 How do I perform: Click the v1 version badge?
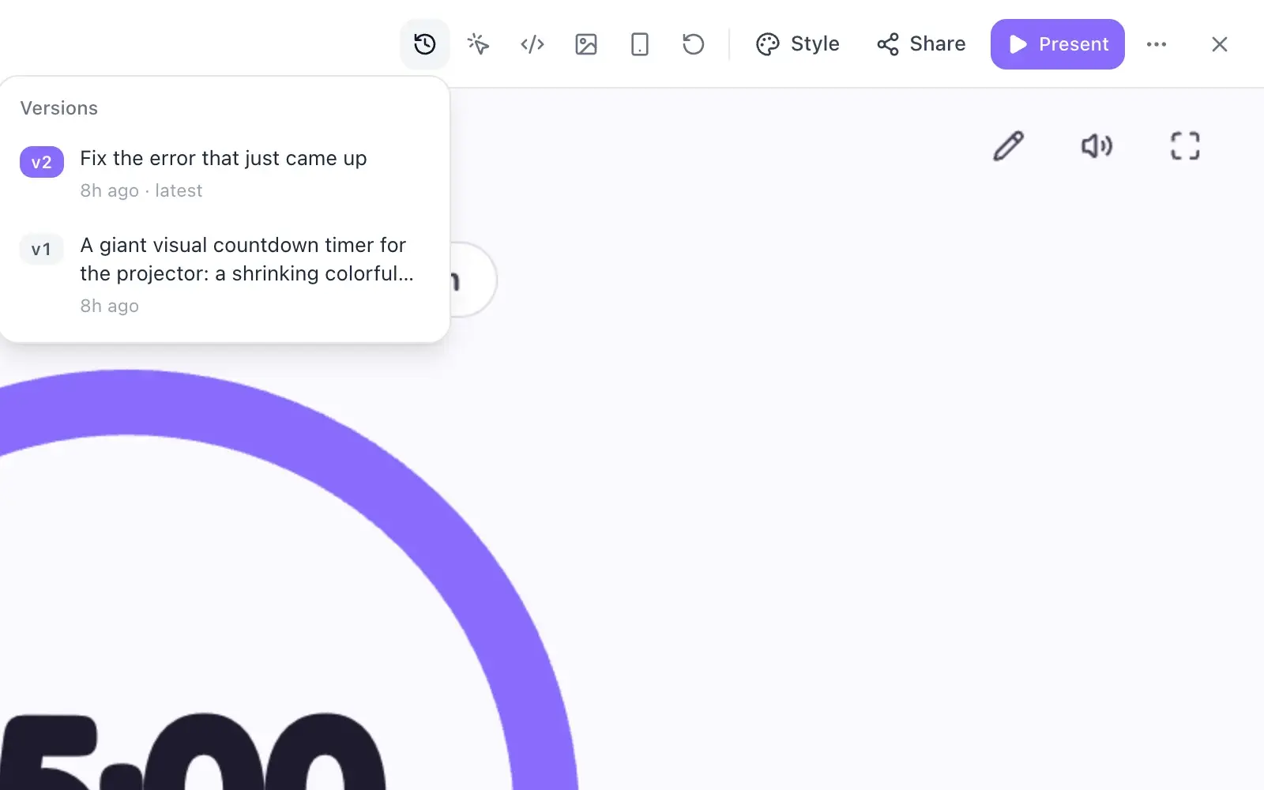point(42,249)
